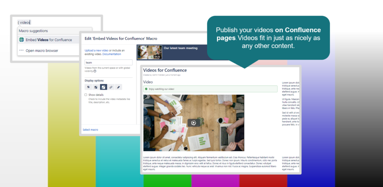Follow the Upload a new video link

pyautogui.click(x=96, y=50)
